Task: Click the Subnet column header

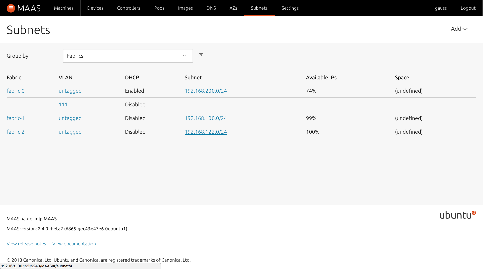Action: pyautogui.click(x=193, y=77)
